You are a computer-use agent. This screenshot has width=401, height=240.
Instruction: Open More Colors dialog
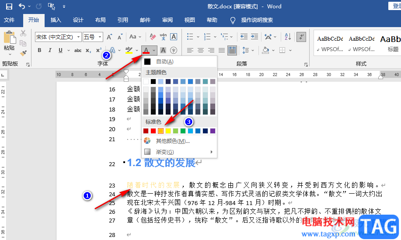[179, 141]
